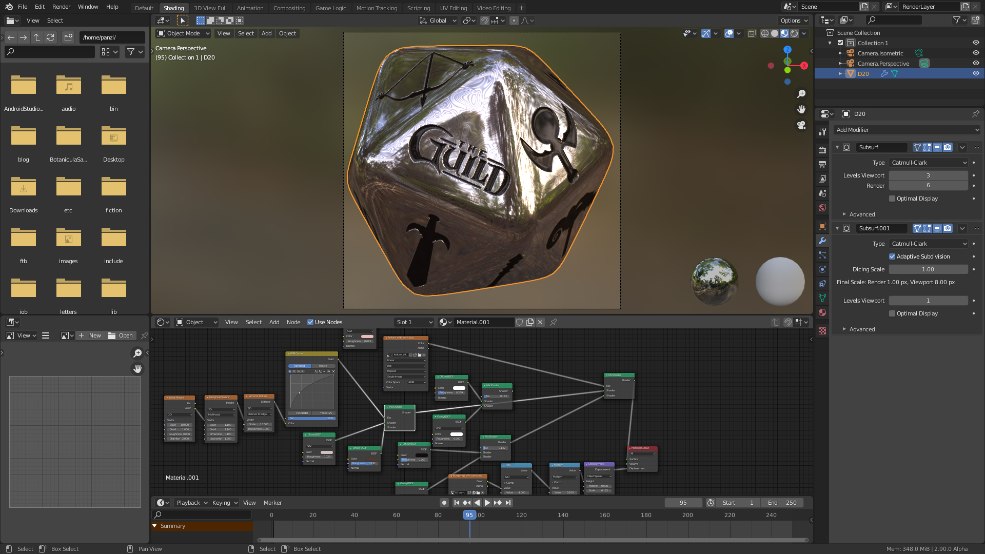The width and height of the screenshot is (985, 554).
Task: Expand Advanced section under Subsurf.001
Action: [862, 329]
